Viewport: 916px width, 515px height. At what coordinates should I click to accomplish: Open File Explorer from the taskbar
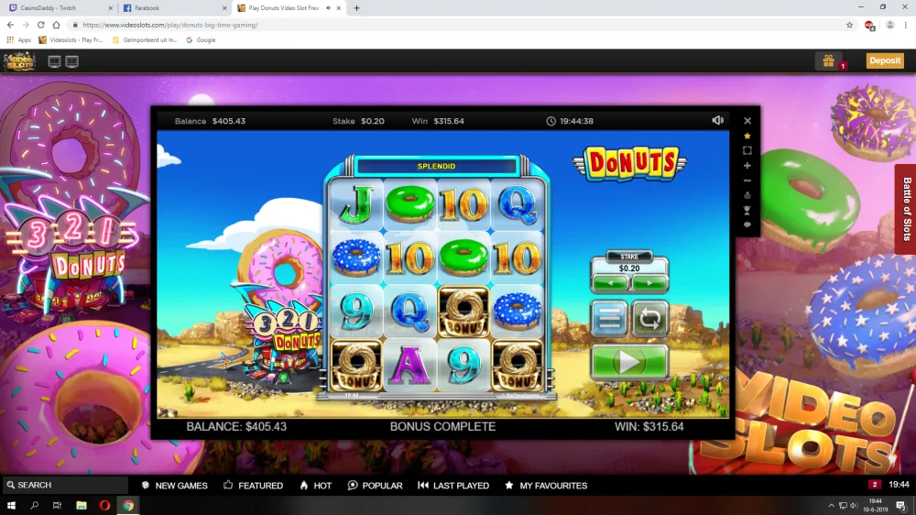pyautogui.click(x=82, y=506)
